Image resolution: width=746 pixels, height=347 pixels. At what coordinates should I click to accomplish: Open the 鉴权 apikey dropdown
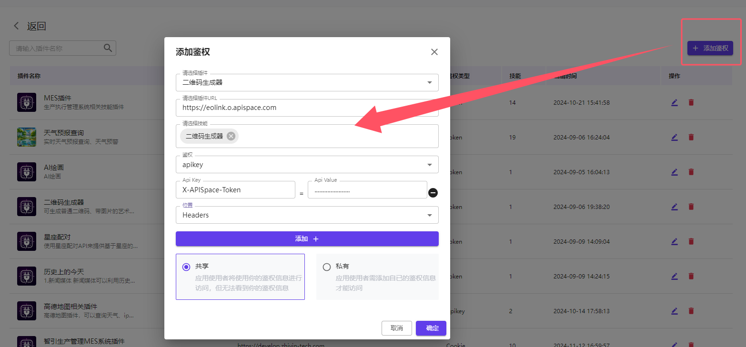pos(307,165)
